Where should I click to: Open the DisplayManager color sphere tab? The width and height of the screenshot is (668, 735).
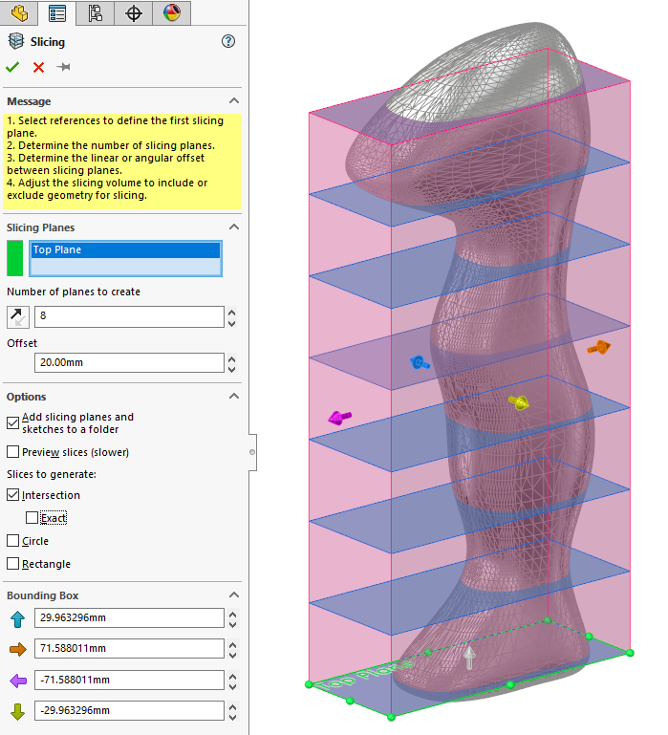pos(171,13)
